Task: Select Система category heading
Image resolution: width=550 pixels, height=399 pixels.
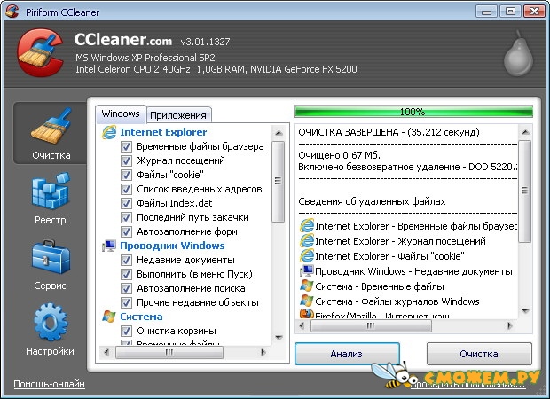Action: pyautogui.click(x=141, y=317)
